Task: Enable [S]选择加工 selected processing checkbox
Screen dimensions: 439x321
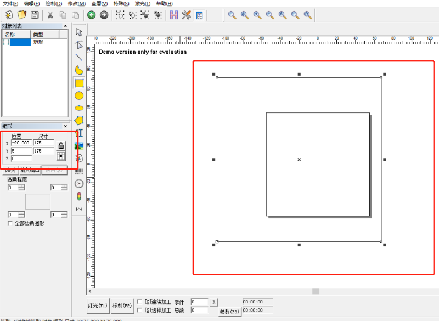Action: click(x=140, y=310)
